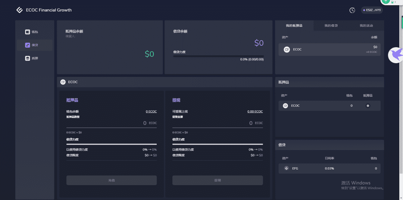Click ECOC coin icon in 抵押品 asset table
The image size is (403, 200).
pyautogui.click(x=285, y=106)
